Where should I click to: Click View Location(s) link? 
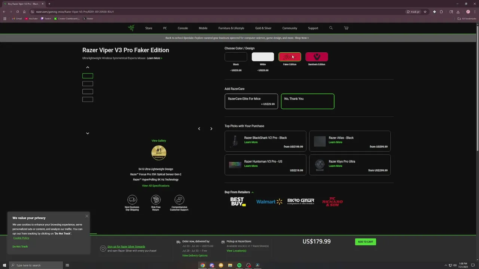[236, 251]
